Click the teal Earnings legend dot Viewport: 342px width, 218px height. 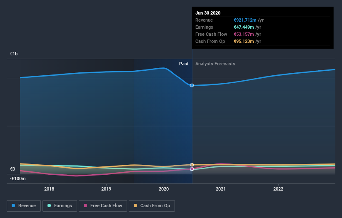tap(49, 206)
